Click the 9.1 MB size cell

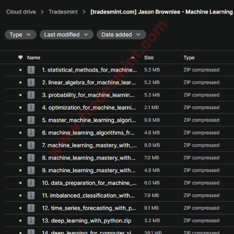152,208
